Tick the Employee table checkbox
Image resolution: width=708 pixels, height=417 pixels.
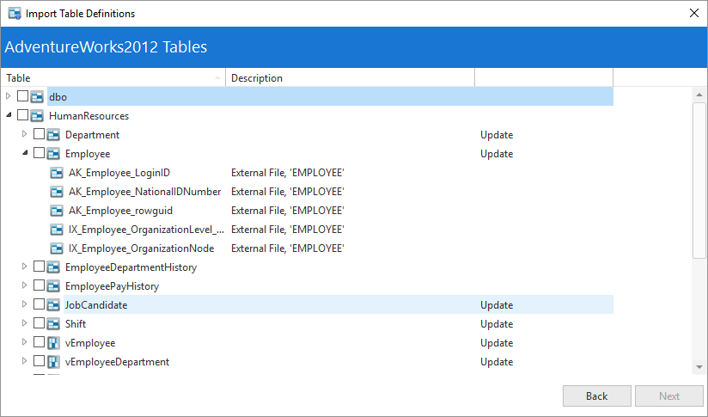coord(39,153)
